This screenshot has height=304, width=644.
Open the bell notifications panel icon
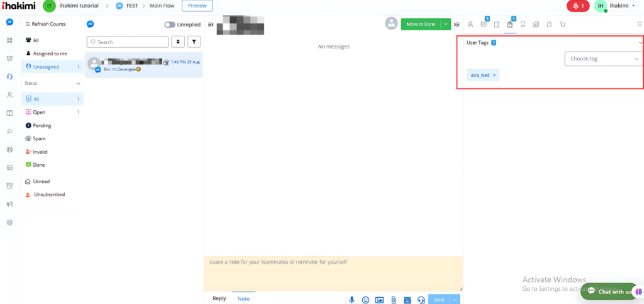click(x=549, y=25)
